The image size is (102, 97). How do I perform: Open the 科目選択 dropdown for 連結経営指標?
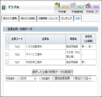point(73,79)
